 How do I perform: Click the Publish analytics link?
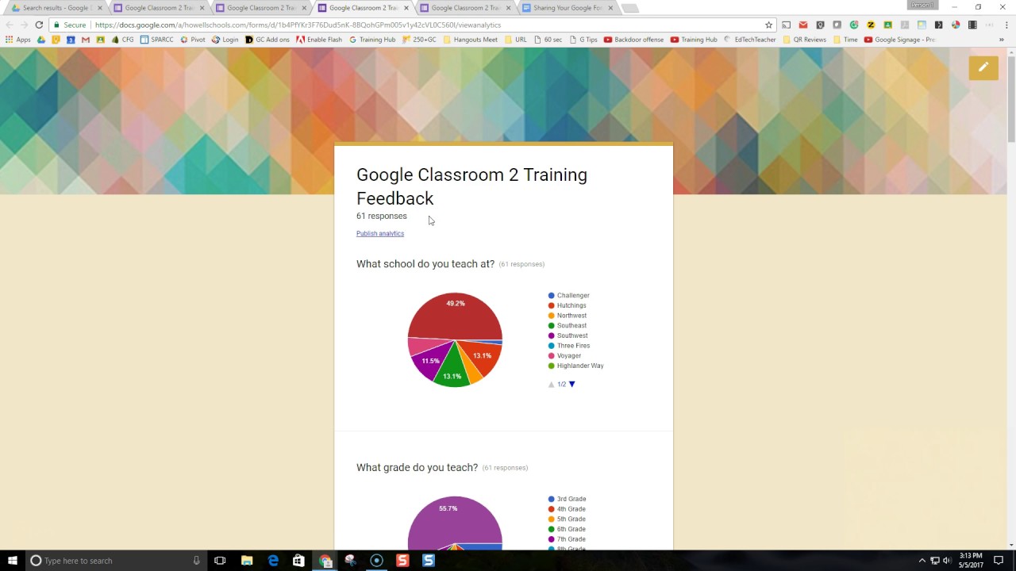click(x=380, y=234)
